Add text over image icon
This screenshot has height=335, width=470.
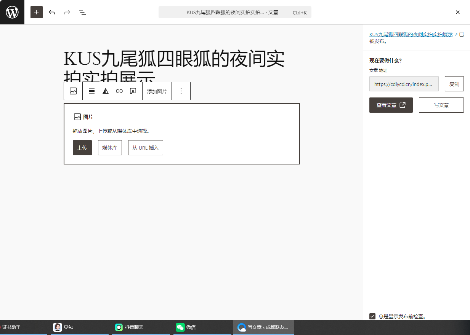tap(133, 91)
